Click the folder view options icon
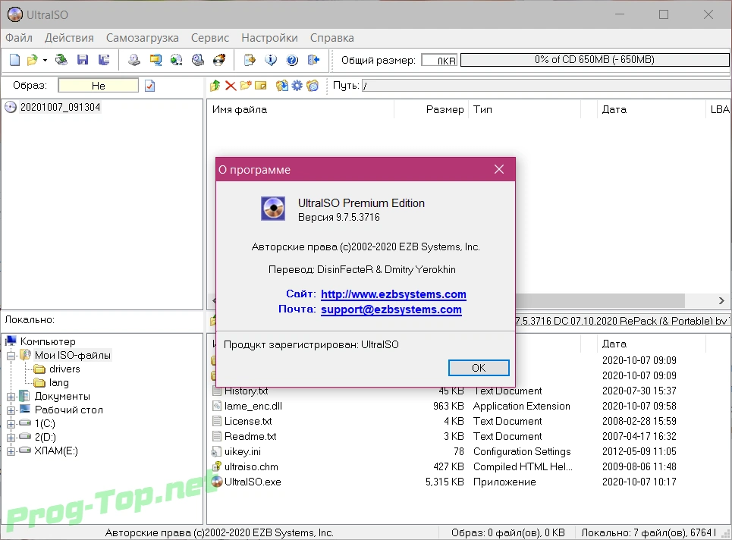The width and height of the screenshot is (732, 540). point(313,86)
